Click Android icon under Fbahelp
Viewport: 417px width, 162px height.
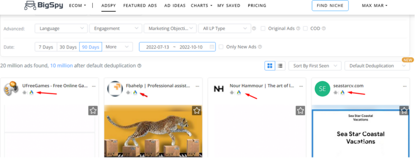(128, 93)
